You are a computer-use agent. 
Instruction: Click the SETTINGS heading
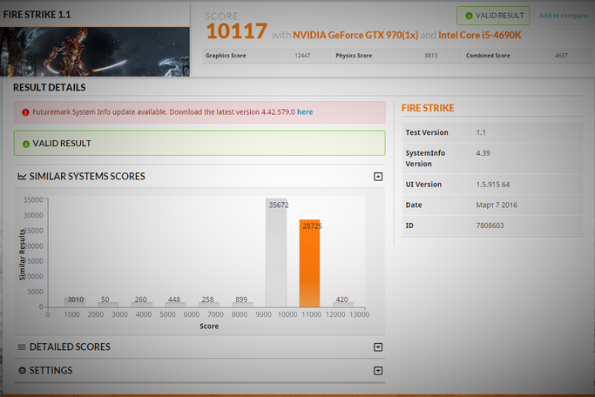(51, 371)
